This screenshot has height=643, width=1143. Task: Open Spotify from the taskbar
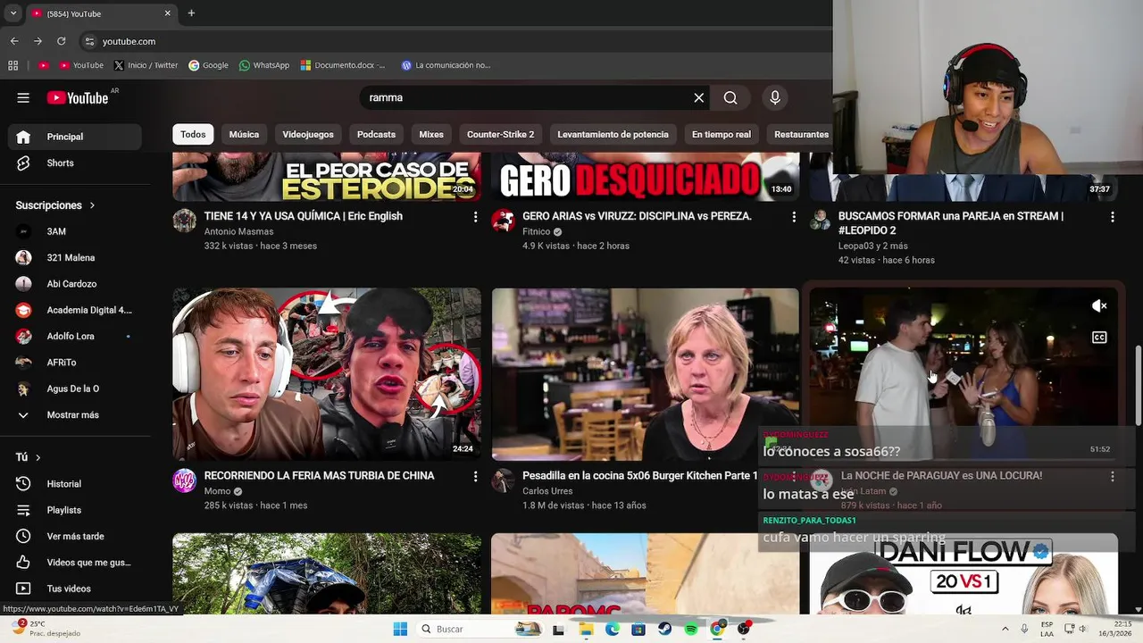690,629
